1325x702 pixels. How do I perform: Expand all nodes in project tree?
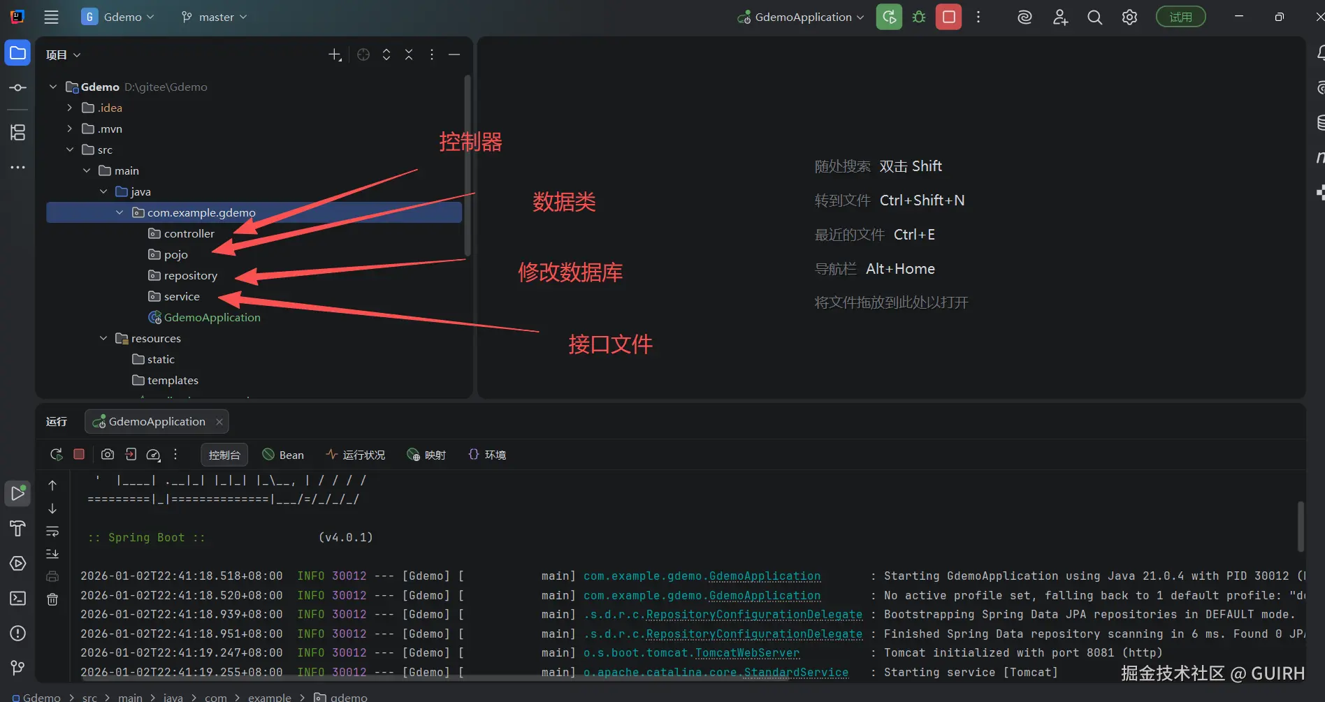coord(386,54)
